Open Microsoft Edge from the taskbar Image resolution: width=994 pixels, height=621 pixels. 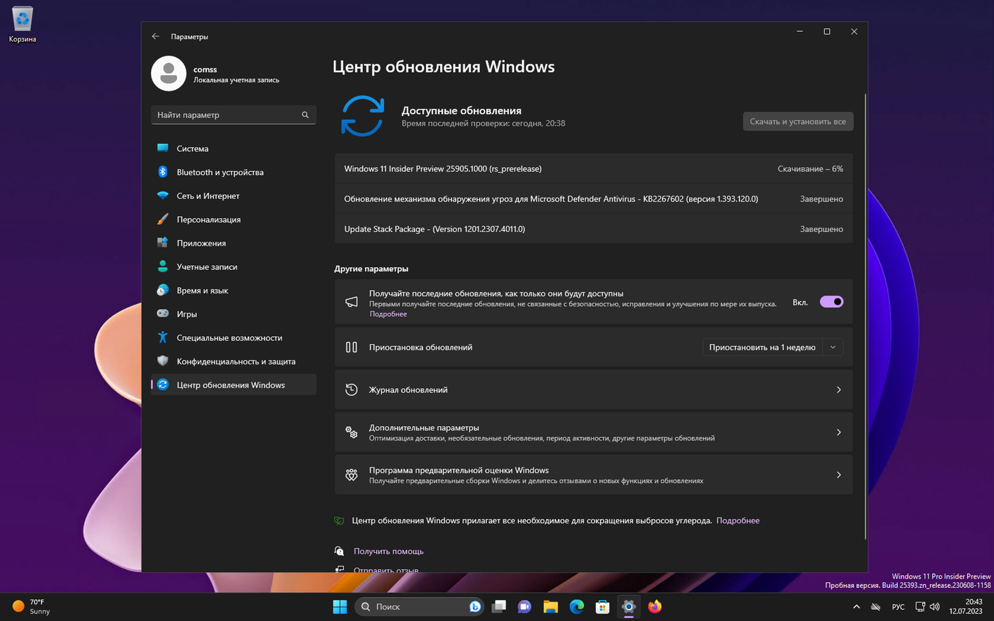pyautogui.click(x=576, y=606)
